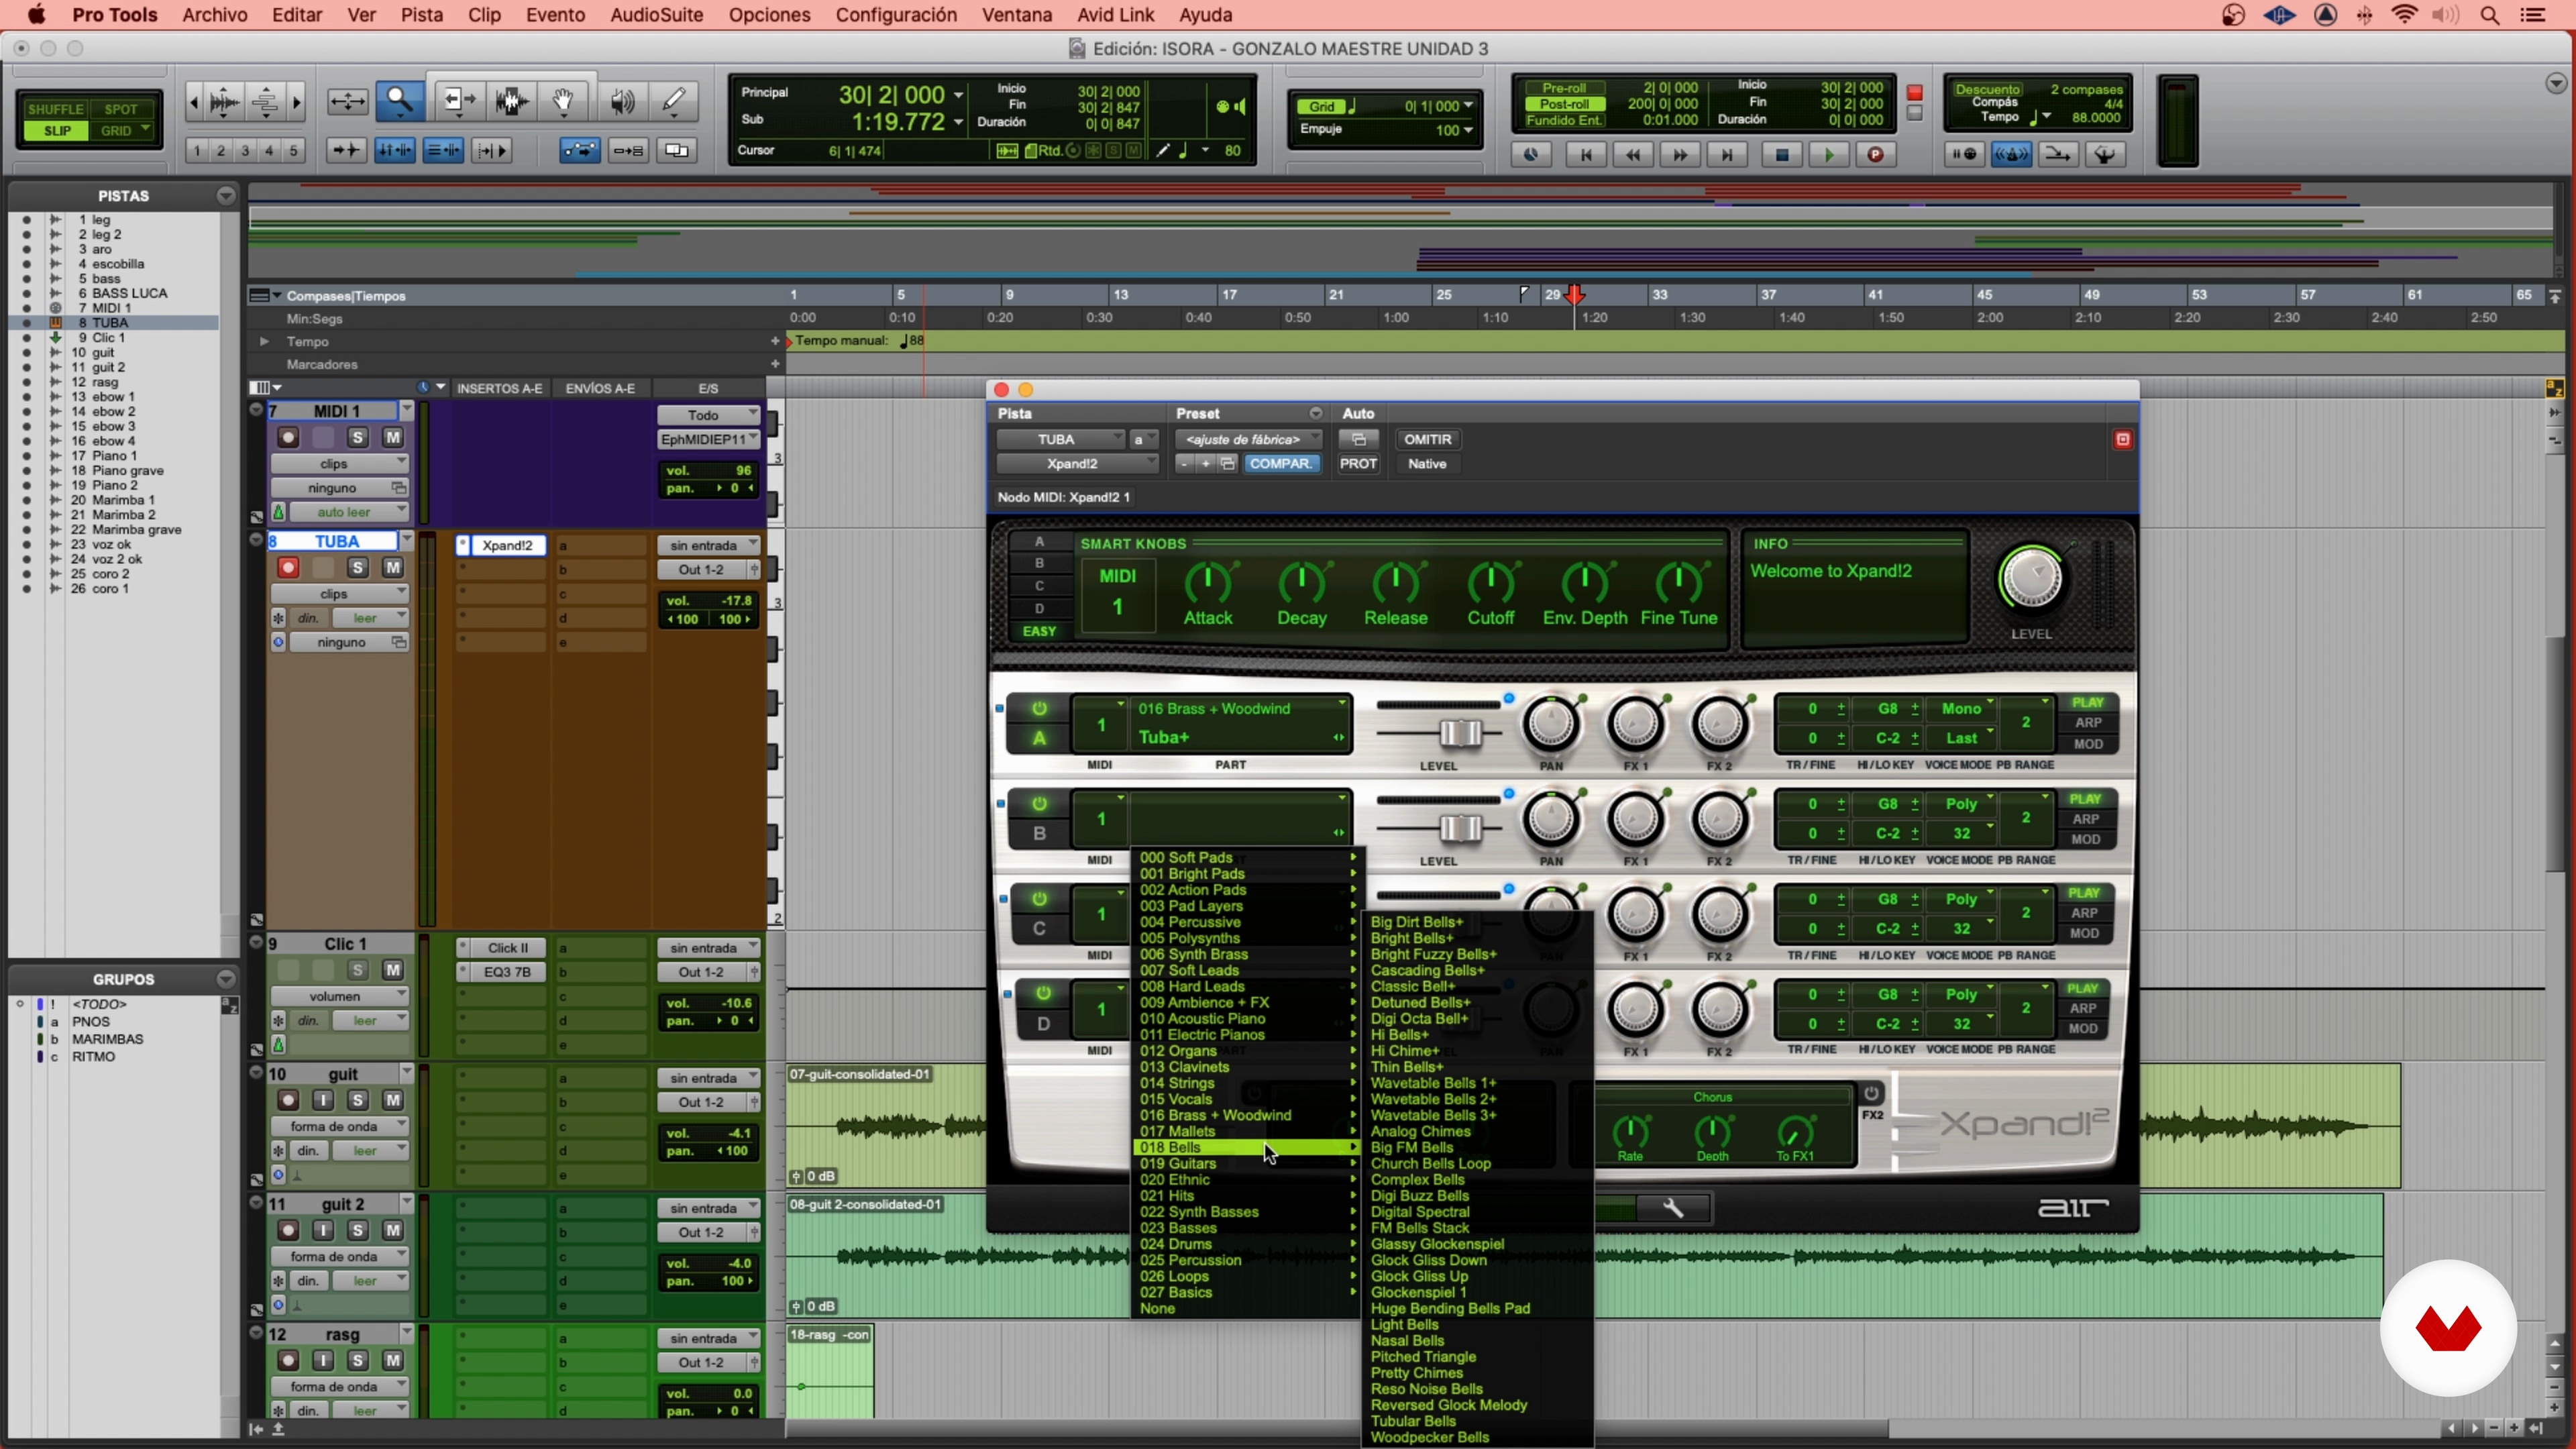This screenshot has width=2576, height=1449.
Task: Click part A ARP button
Action: click(2088, 722)
